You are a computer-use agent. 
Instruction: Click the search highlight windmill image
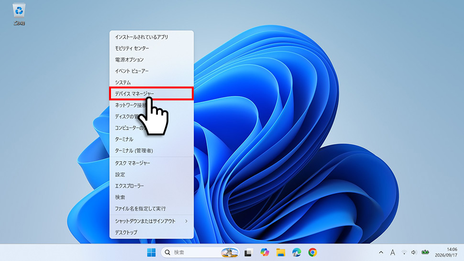(229, 252)
